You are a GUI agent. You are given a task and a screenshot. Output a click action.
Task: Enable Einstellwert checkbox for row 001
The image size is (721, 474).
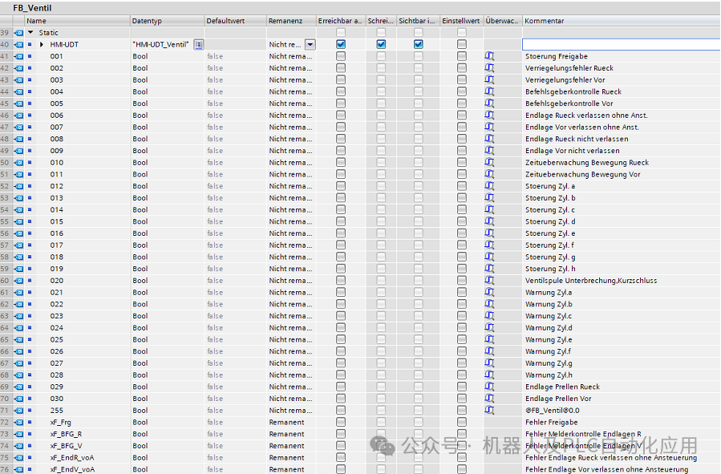(x=462, y=56)
